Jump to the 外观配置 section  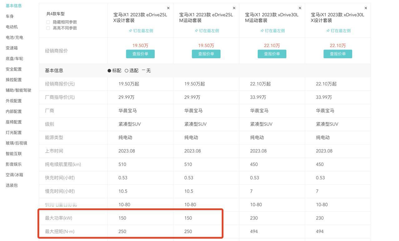(14, 101)
